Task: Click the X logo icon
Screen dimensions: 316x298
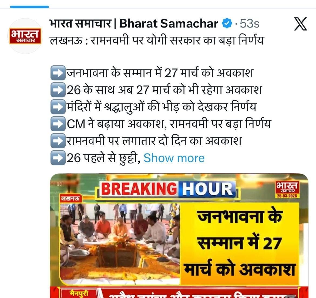Action: click(300, 24)
